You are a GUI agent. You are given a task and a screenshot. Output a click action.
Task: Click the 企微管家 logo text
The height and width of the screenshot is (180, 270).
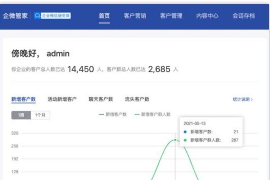pyautogui.click(x=15, y=16)
